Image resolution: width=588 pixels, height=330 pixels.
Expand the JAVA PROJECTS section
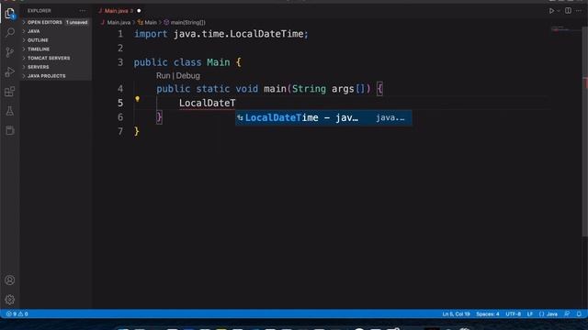click(x=56, y=76)
